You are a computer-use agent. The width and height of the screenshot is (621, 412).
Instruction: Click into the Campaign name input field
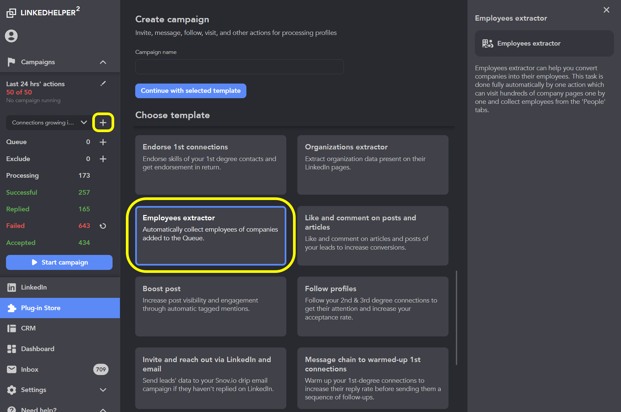point(239,67)
